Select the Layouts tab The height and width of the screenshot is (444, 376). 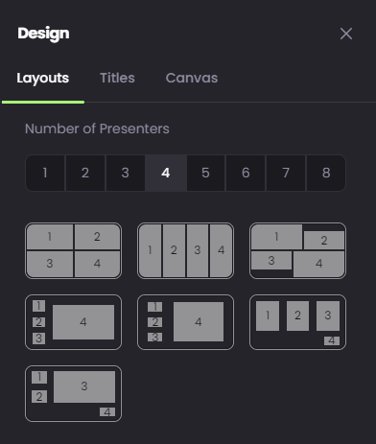[x=43, y=79]
